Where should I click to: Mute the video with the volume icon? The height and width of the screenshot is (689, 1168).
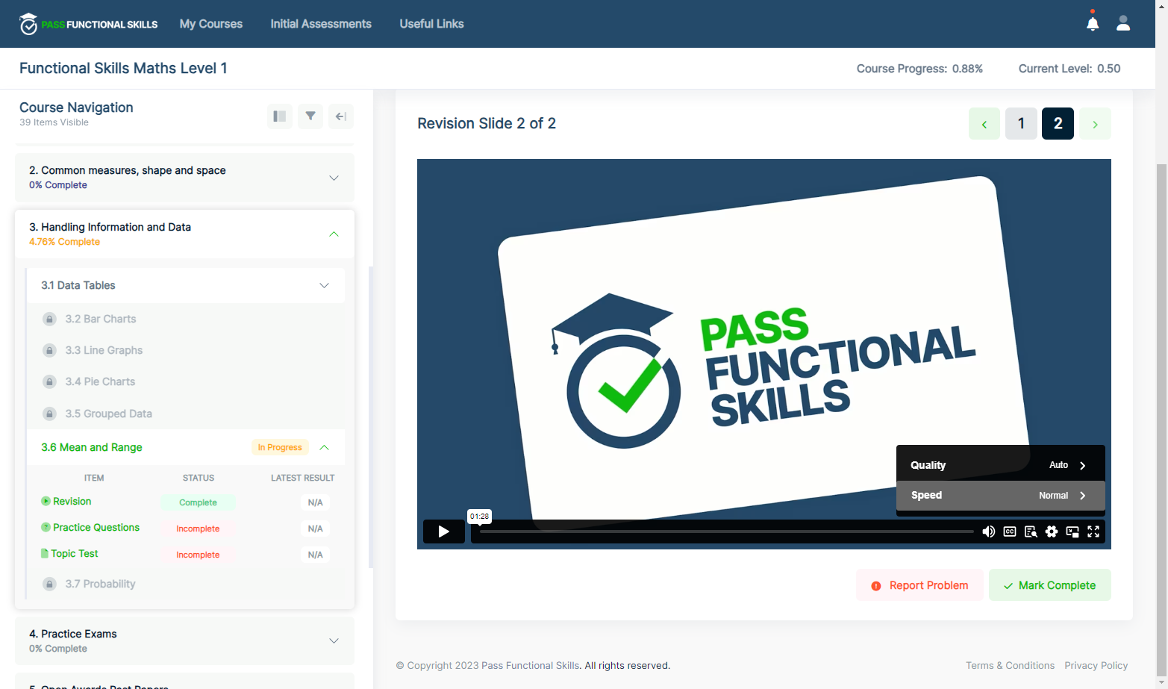(989, 531)
